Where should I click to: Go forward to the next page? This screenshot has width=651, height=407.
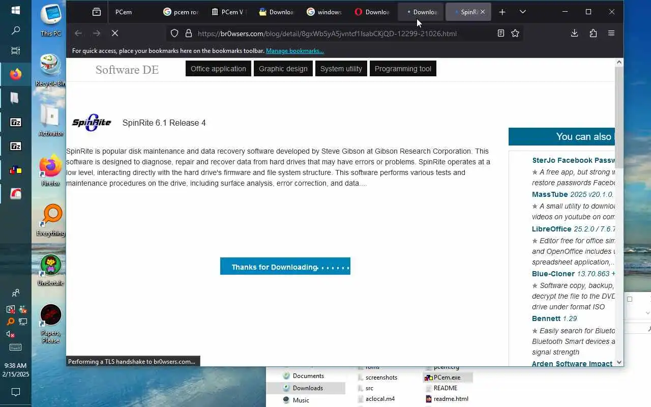(x=97, y=33)
